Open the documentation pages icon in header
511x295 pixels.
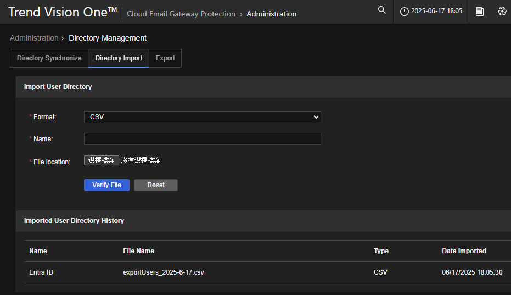point(480,12)
